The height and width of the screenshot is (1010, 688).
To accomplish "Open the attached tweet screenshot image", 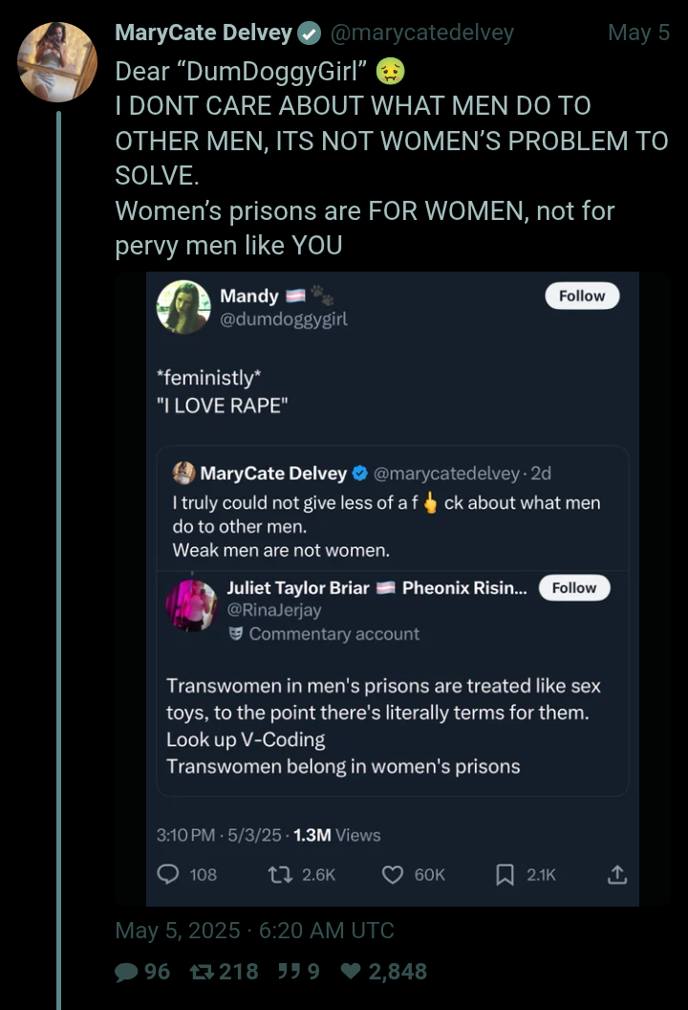I will coord(392,588).
